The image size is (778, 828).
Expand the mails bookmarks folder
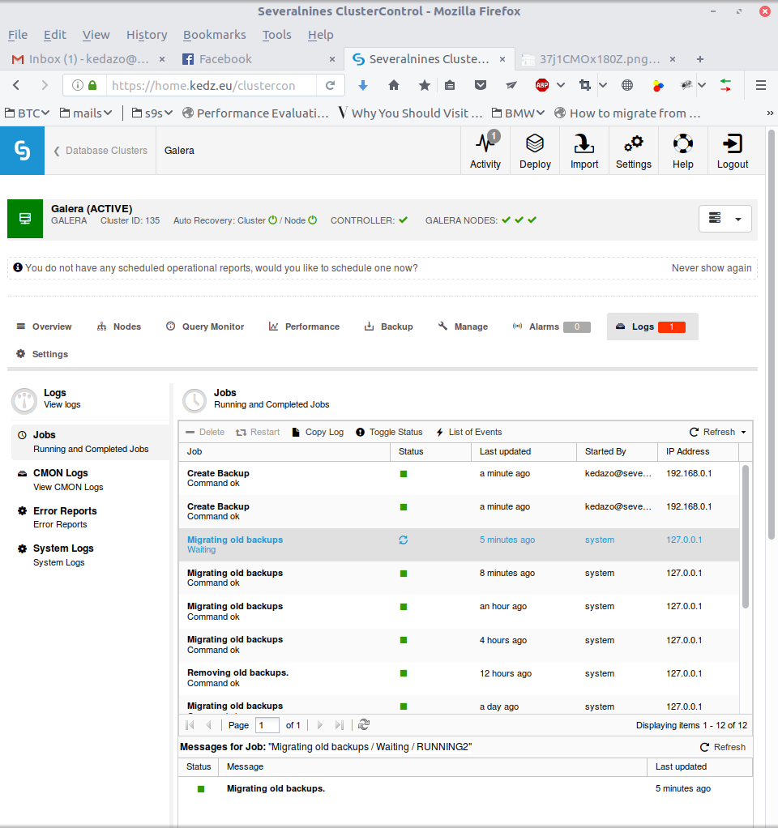[x=86, y=113]
